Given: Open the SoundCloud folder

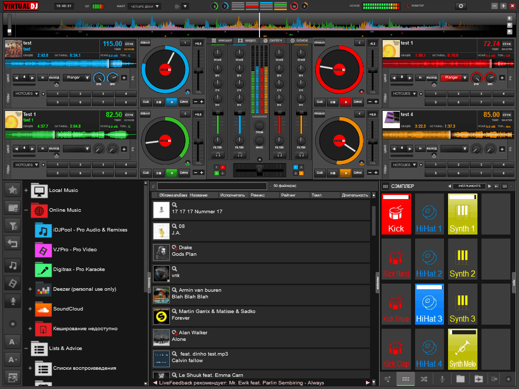Looking at the screenshot, I should pyautogui.click(x=59, y=308).
